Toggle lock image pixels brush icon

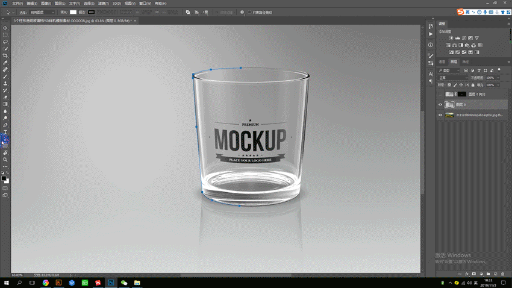pyautogui.click(x=455, y=85)
